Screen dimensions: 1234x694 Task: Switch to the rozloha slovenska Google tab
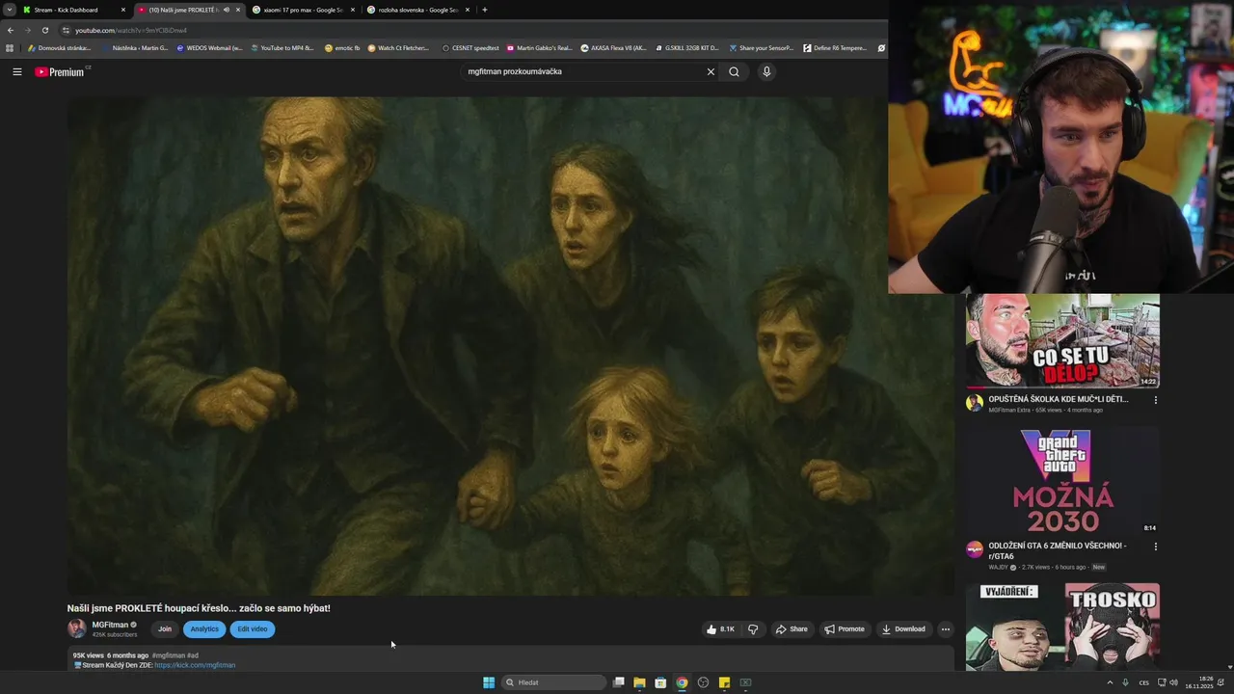coord(416,10)
